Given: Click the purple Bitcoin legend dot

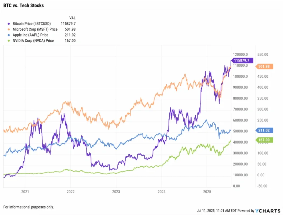Looking at the screenshot, I should tap(9, 24).
